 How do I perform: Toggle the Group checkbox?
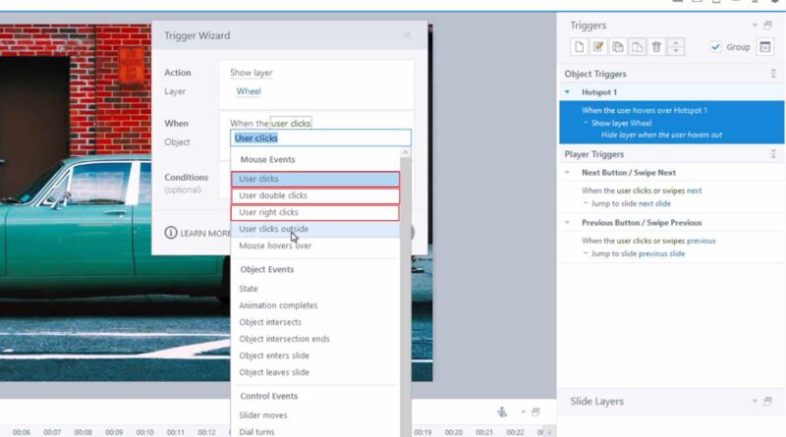[715, 47]
